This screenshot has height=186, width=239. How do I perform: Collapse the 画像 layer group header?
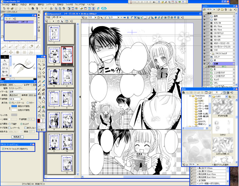(204, 13)
